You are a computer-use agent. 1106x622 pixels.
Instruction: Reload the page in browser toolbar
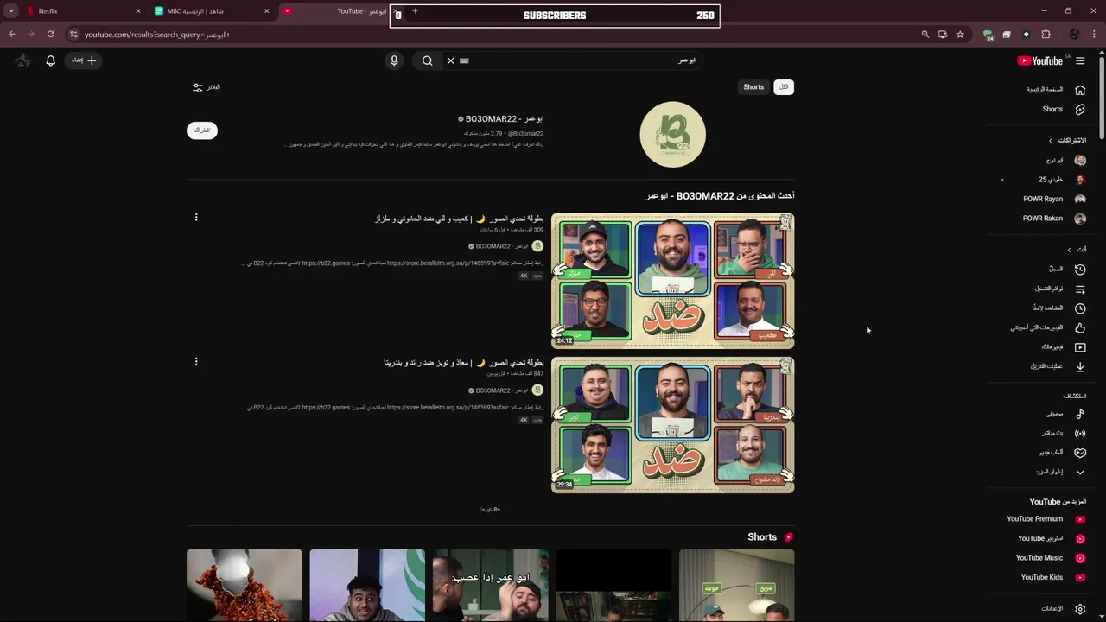(x=51, y=35)
